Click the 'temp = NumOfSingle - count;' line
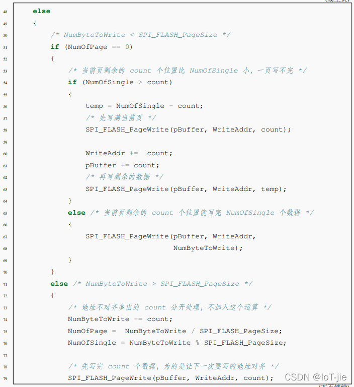The width and height of the screenshot is (354, 387). [x=144, y=106]
